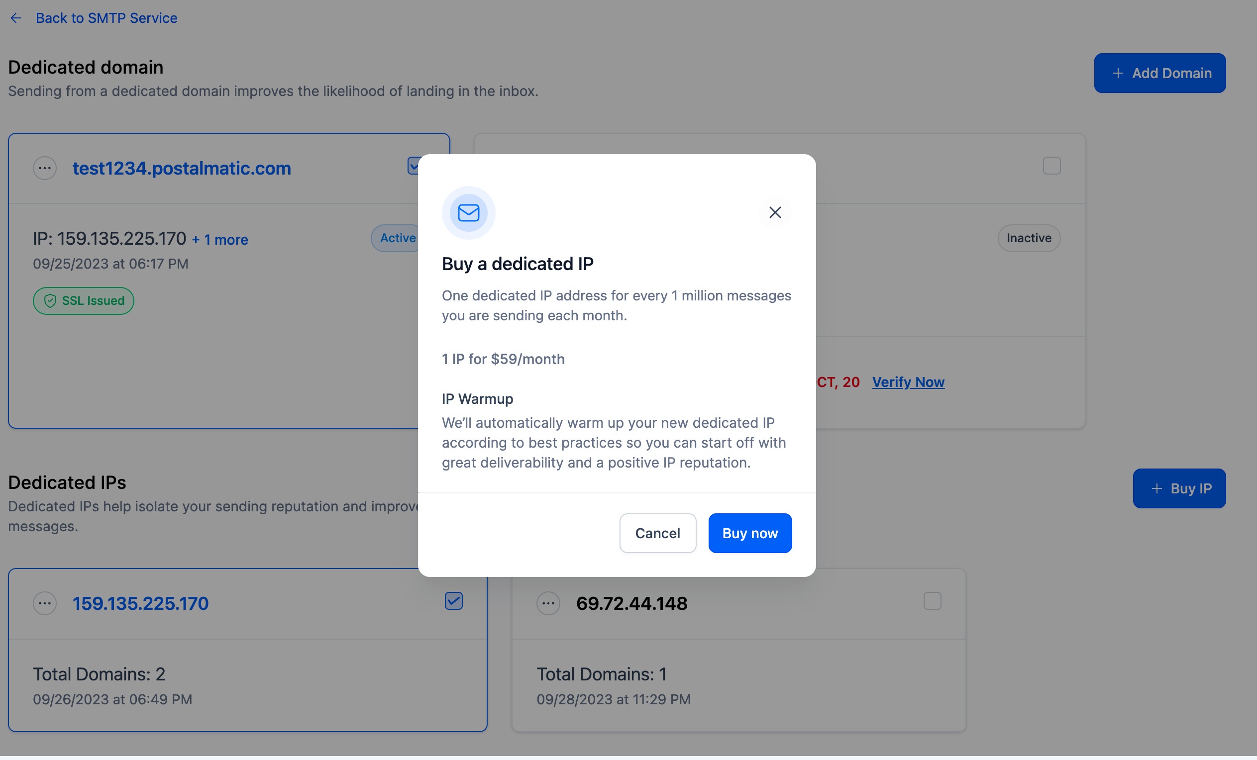The image size is (1257, 760).
Task: Check the 69.72.44.148 IP checkbox
Action: click(932, 601)
